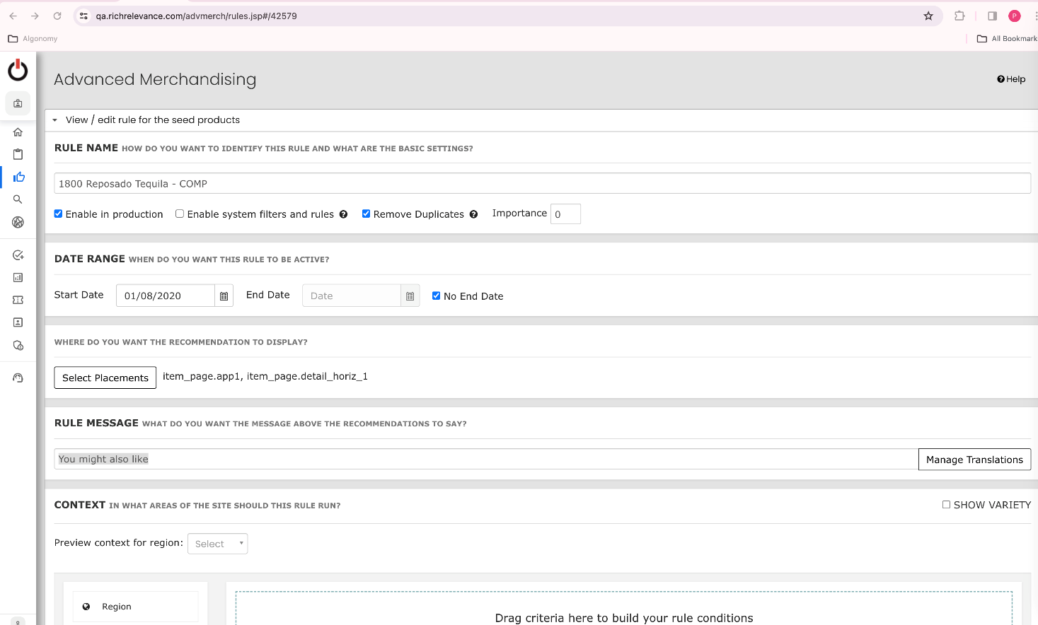Click the bar chart reports sidebar icon
The width and height of the screenshot is (1038, 625).
(x=18, y=278)
